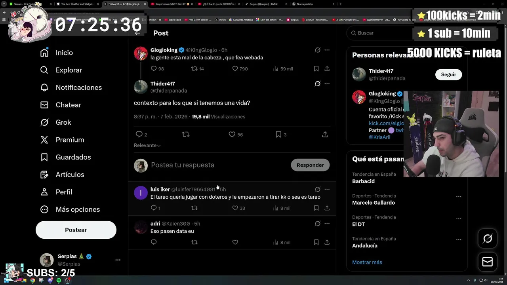This screenshot has height=285, width=507.
Task: Open Grok icon on adri's comment
Action: 318,224
